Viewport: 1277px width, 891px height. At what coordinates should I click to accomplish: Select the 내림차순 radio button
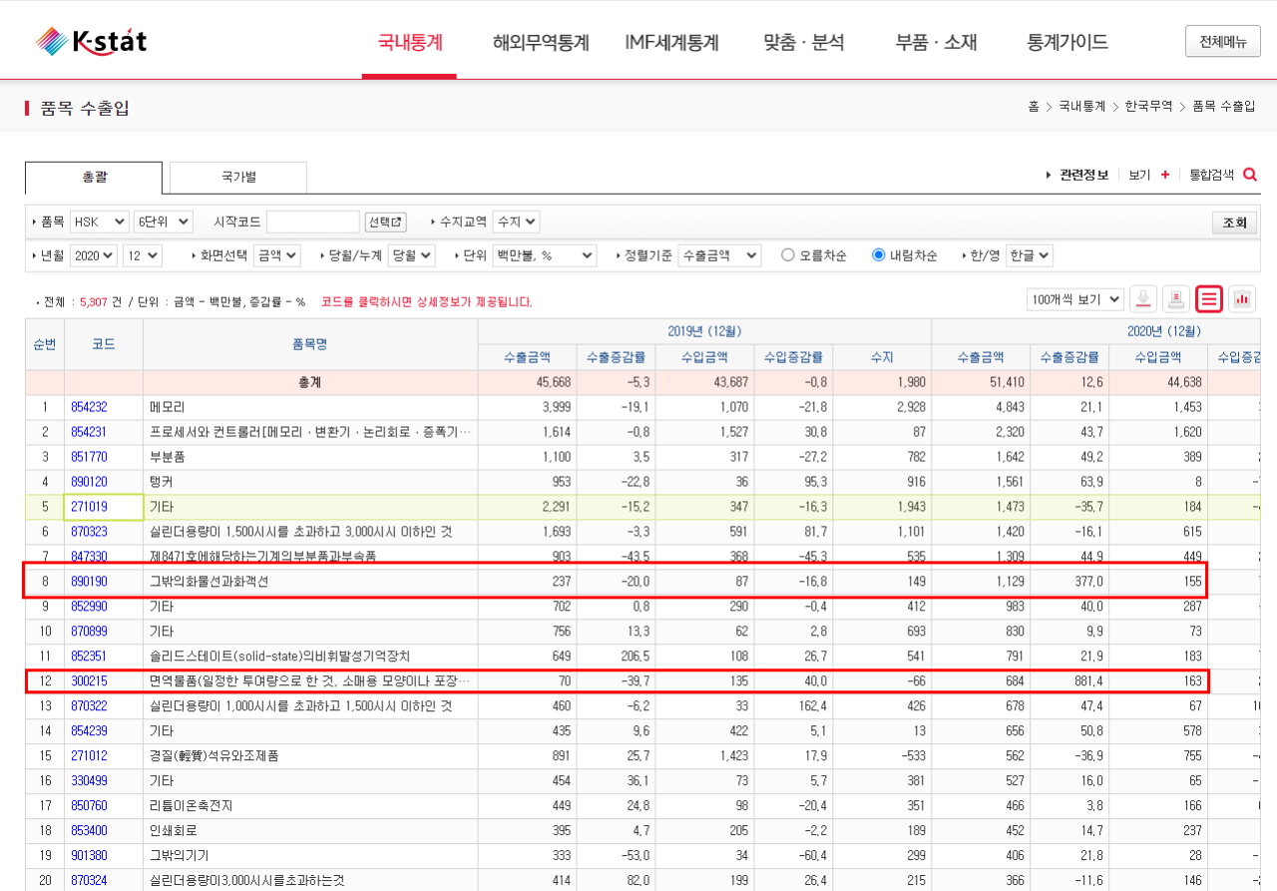point(879,255)
